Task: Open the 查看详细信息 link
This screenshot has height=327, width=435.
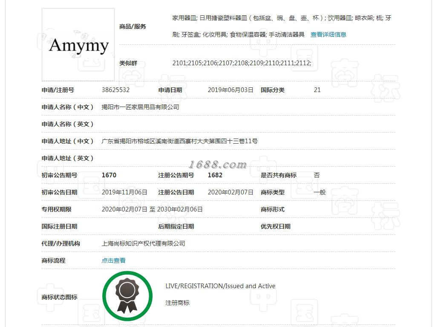Action: [x=328, y=35]
